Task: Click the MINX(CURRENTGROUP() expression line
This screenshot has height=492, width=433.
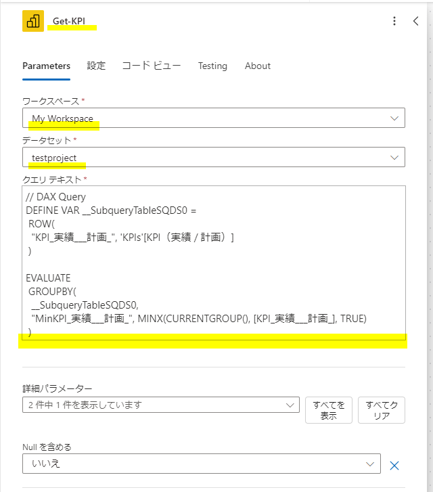Action: (x=199, y=319)
